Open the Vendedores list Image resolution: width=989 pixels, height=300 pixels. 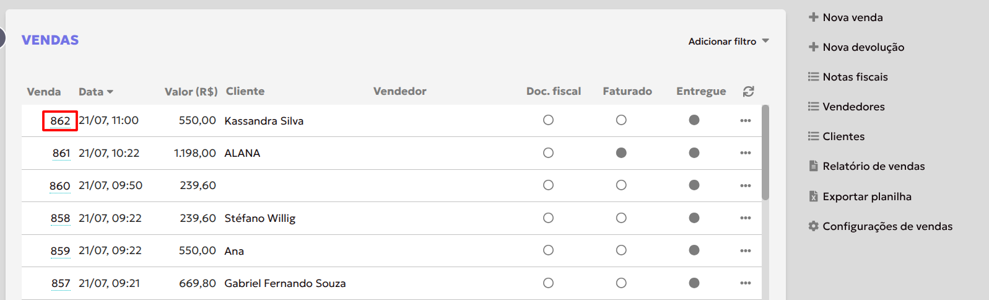853,107
